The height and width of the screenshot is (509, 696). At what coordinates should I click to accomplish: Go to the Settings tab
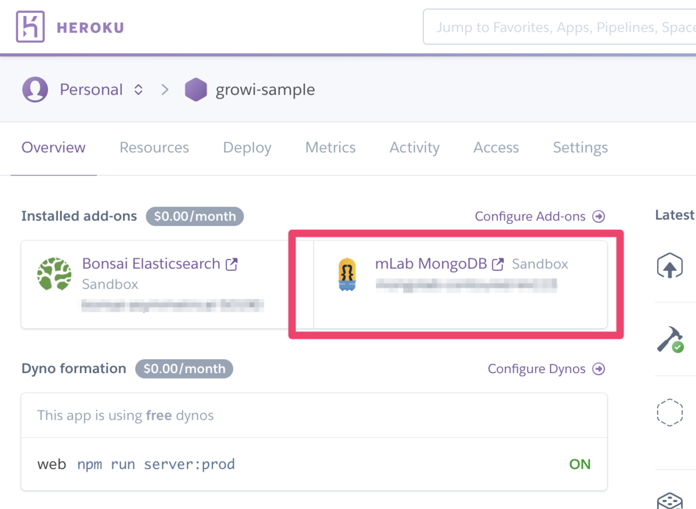click(581, 147)
